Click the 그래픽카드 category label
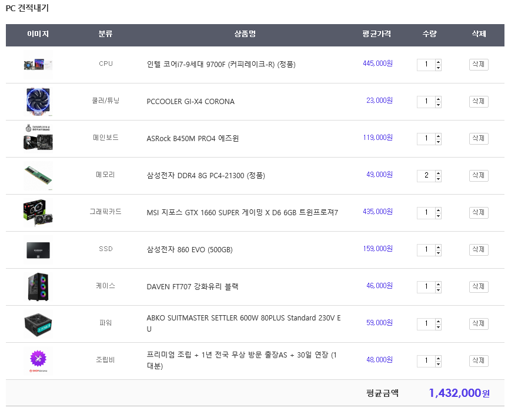Viewport: 508px width, 411px height. [x=106, y=212]
